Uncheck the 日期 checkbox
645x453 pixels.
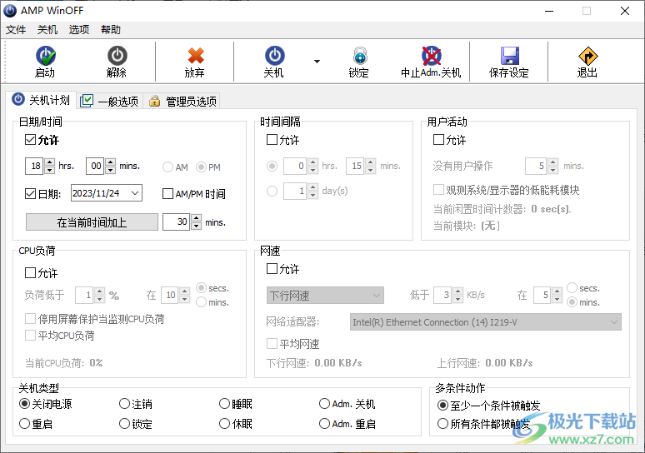[x=31, y=193]
